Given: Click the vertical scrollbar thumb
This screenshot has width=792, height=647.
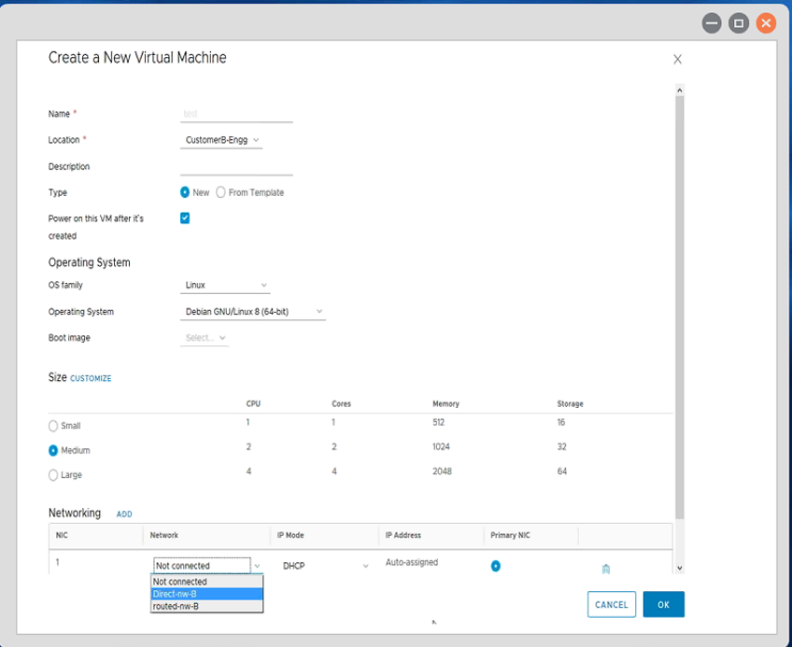Looking at the screenshot, I should [679, 307].
